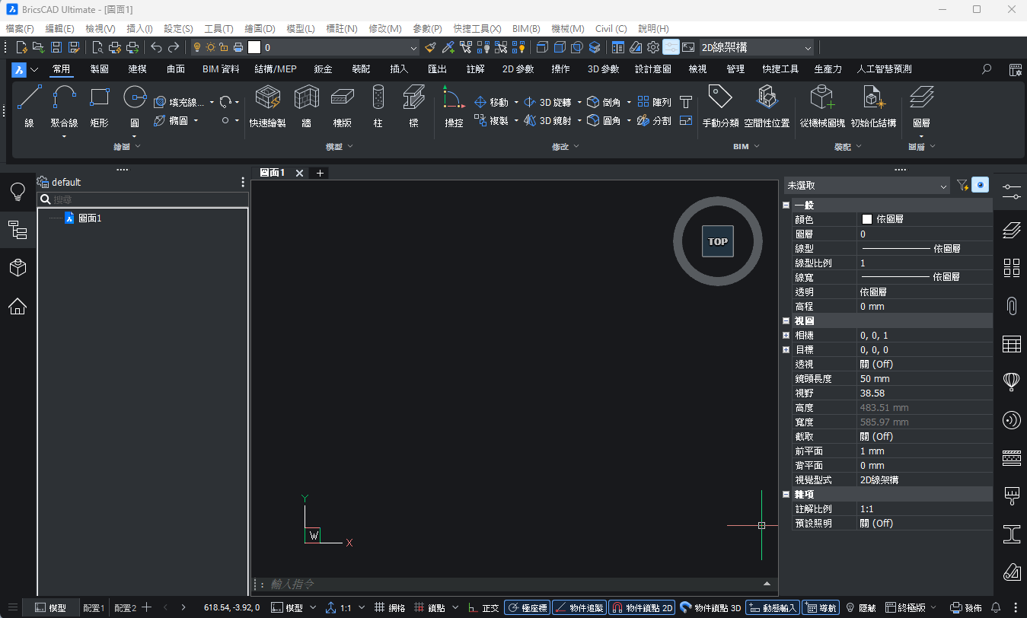Toggle Polar tracking (極座標)

click(x=527, y=607)
